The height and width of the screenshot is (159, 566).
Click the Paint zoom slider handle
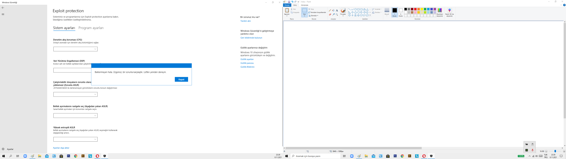tap(555, 151)
